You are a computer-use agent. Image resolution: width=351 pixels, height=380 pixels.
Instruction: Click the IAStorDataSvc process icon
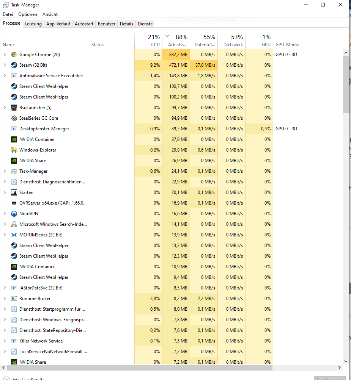click(14, 288)
